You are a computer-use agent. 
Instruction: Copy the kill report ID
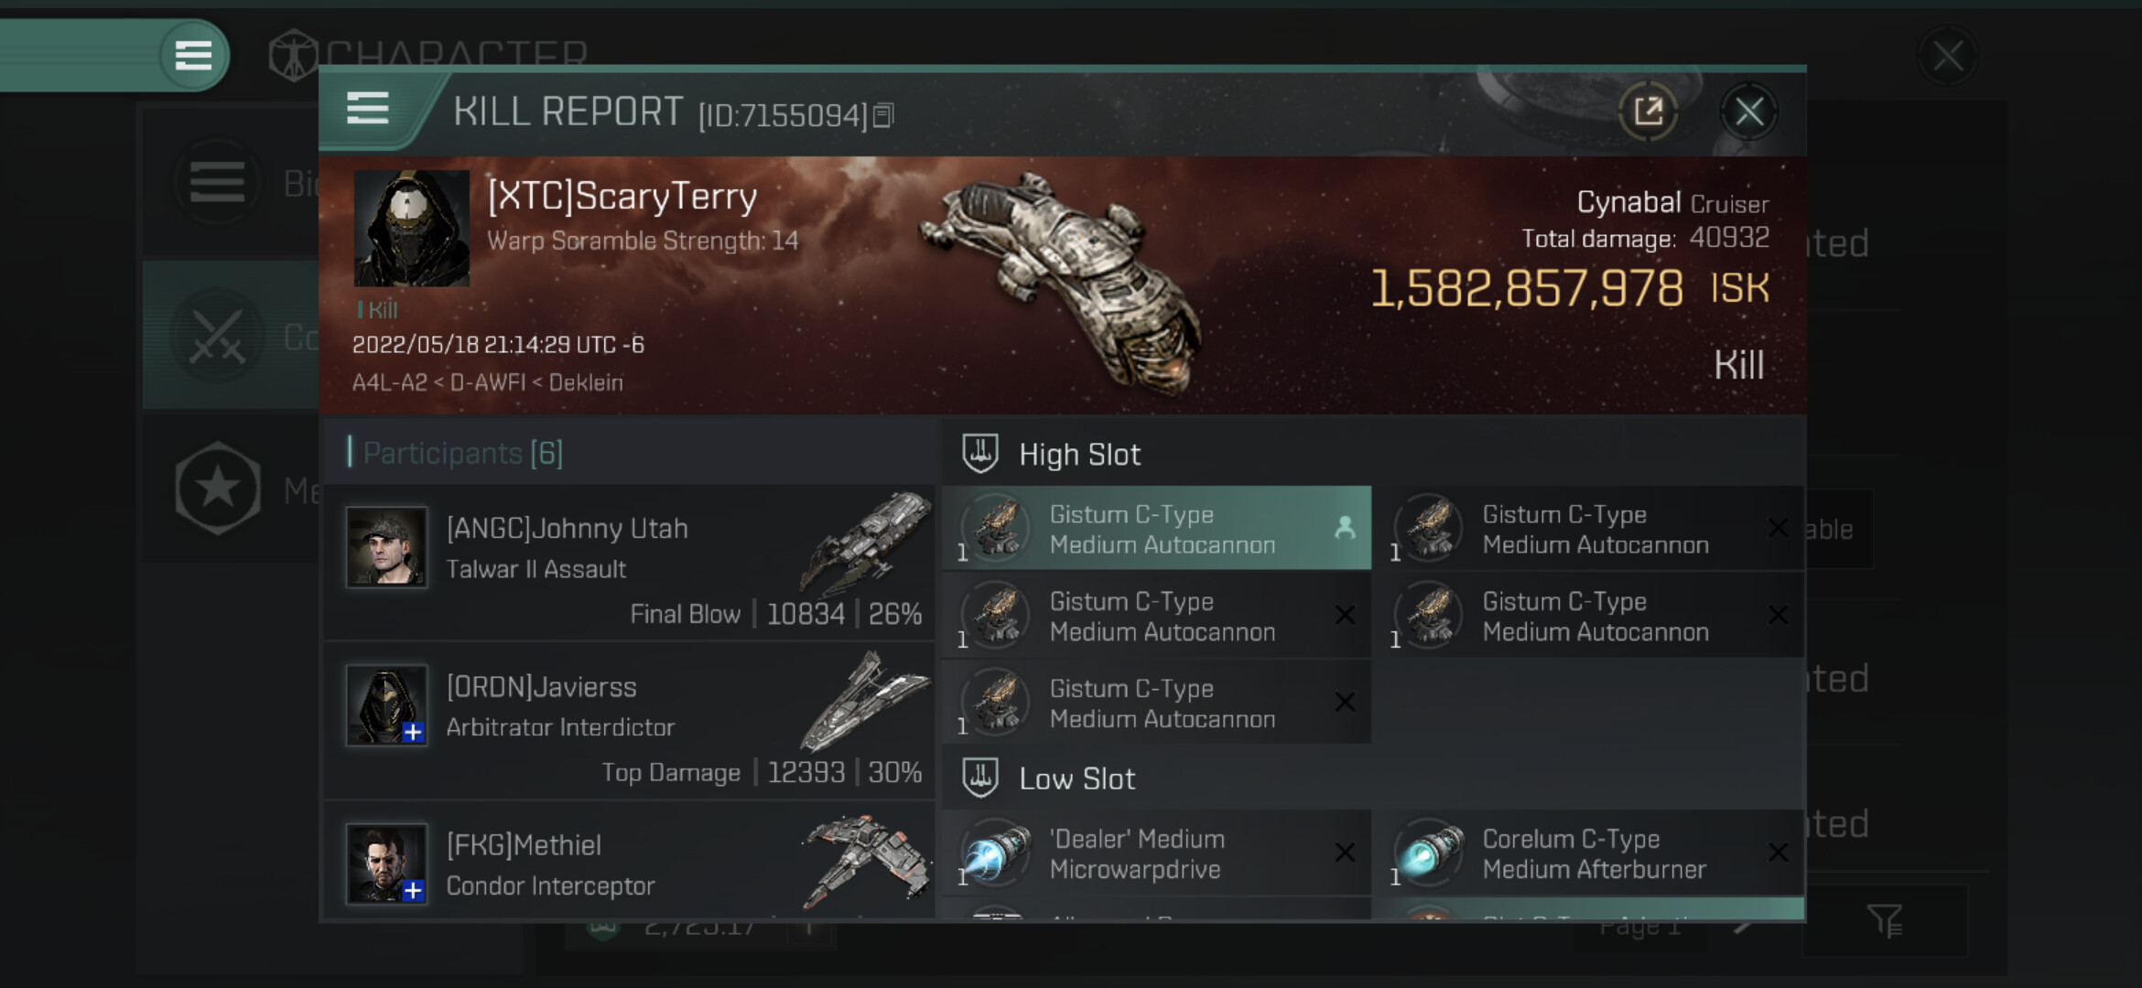[x=883, y=115]
